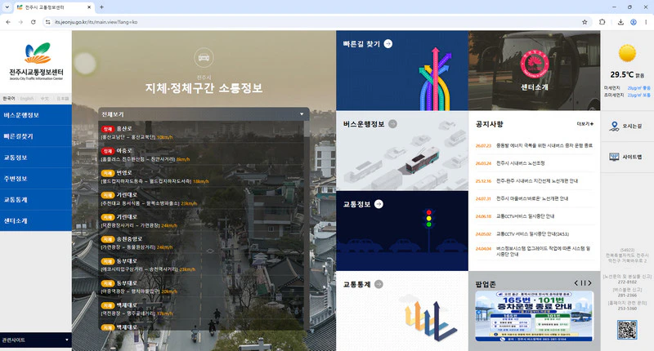Open 센터소개 in the side menu
The height and width of the screenshot is (351, 654).
[x=36, y=220]
